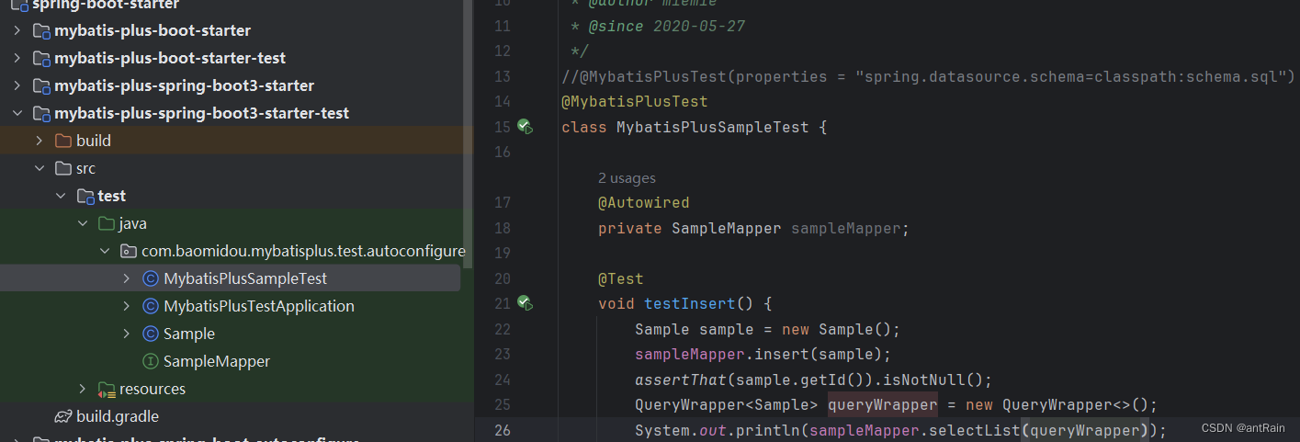
Task: Click the sampleMapper field declaration
Action: pyautogui.click(x=845, y=228)
